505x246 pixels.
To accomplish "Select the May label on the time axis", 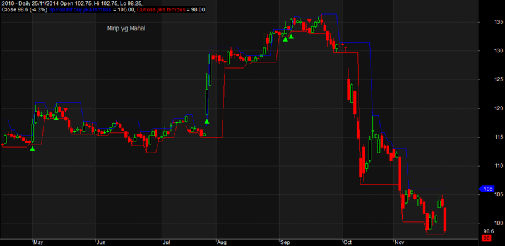I will [x=38, y=242].
